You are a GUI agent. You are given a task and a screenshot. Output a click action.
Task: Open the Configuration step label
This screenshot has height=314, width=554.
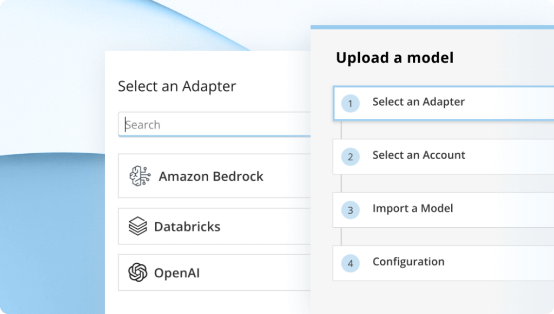click(x=408, y=262)
